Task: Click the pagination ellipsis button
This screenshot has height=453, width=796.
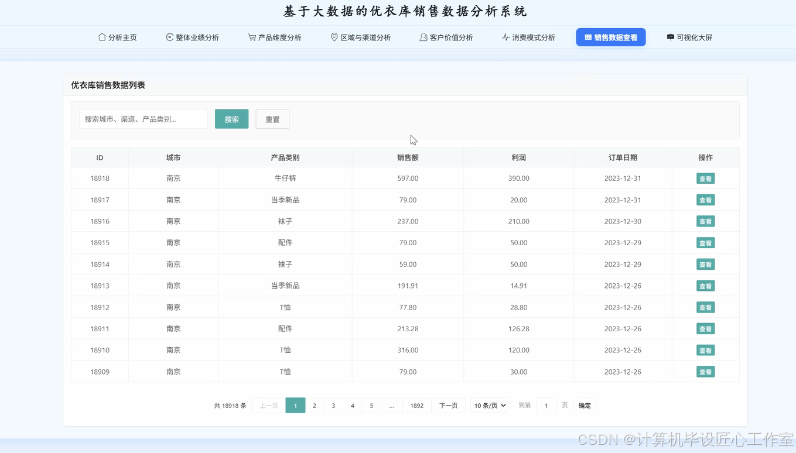Action: pyautogui.click(x=392, y=406)
